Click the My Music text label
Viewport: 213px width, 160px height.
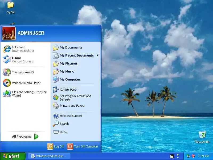[x=67, y=71]
